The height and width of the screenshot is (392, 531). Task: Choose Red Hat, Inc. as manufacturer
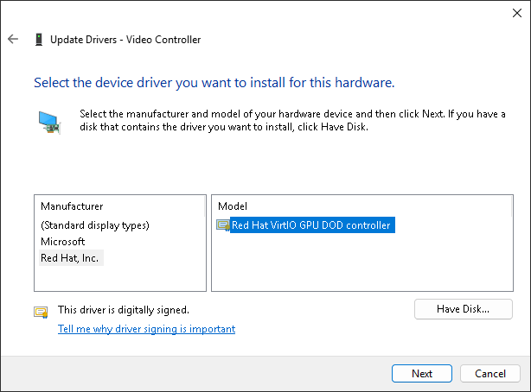click(x=71, y=258)
